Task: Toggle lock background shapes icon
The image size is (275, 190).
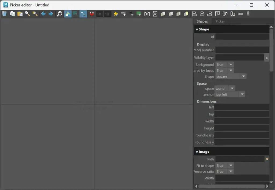Action: click(x=68, y=14)
